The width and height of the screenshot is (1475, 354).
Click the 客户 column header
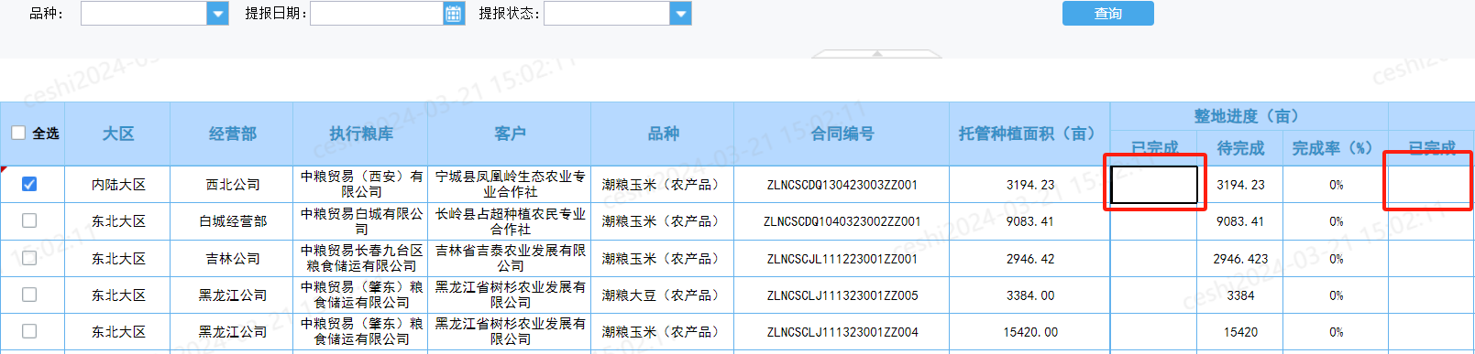coord(510,134)
